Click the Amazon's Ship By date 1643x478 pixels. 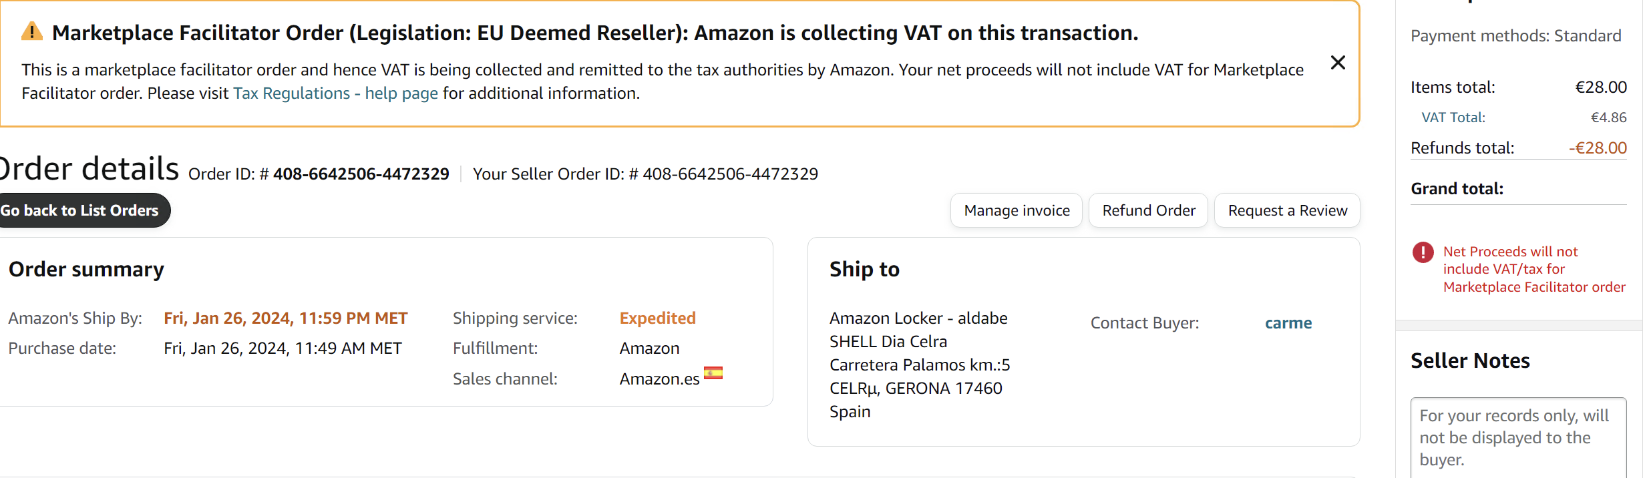(286, 318)
